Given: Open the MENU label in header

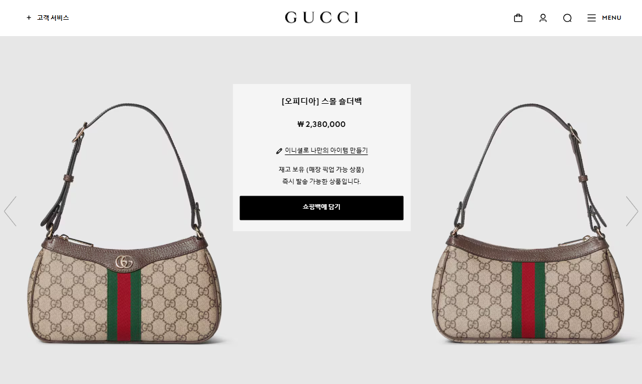Looking at the screenshot, I should (x=612, y=17).
